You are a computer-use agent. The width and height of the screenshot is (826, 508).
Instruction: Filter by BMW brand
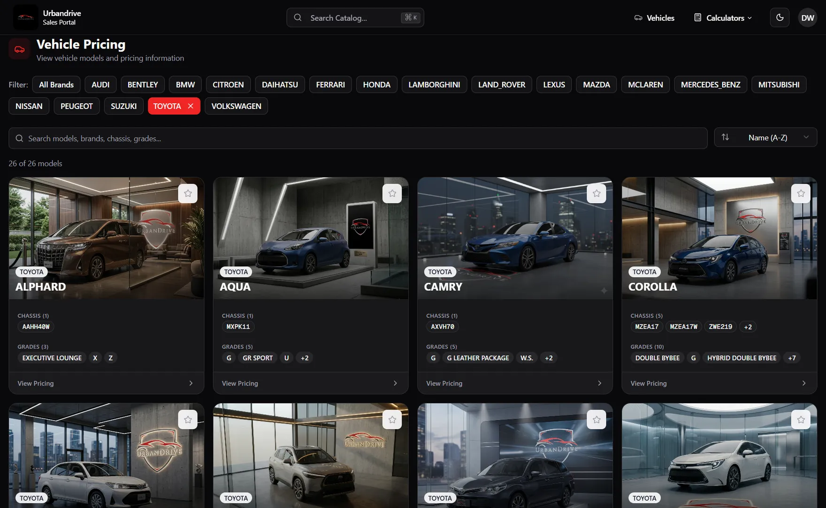[185, 85]
